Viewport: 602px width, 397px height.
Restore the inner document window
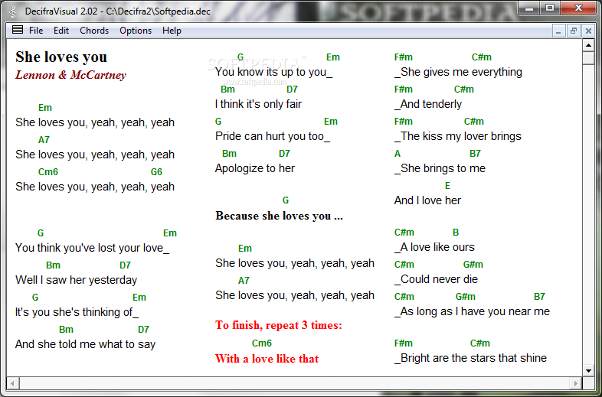573,31
